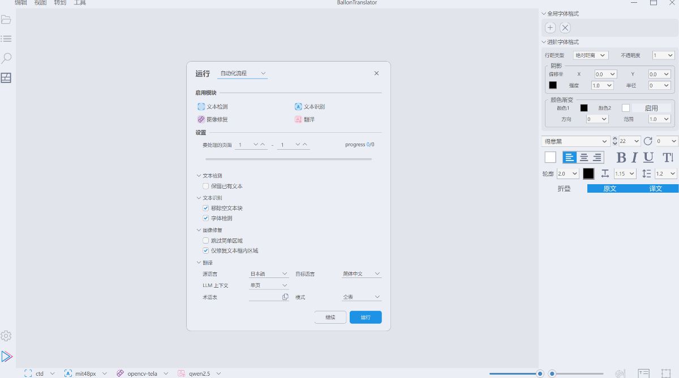This screenshot has height=378, width=679.
Task: Enable 跳过简单区域 checkbox
Action: pos(206,240)
